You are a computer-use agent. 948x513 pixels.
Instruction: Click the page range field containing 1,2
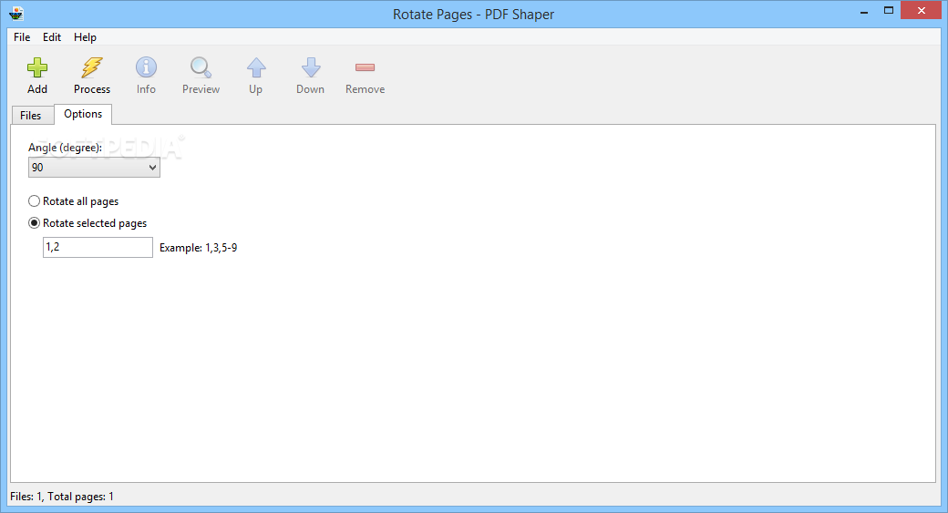pos(98,247)
